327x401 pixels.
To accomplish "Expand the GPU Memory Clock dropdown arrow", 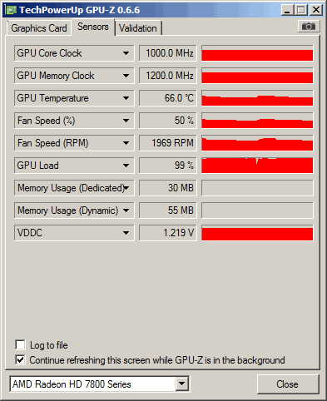I will click(126, 76).
